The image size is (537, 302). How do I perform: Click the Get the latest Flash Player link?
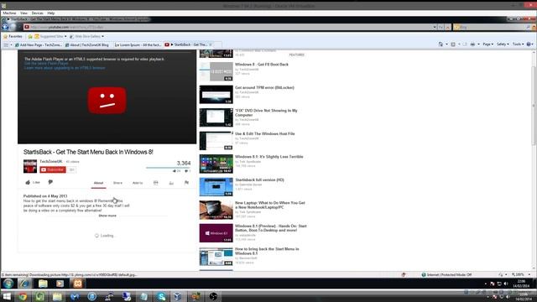click(x=46, y=64)
